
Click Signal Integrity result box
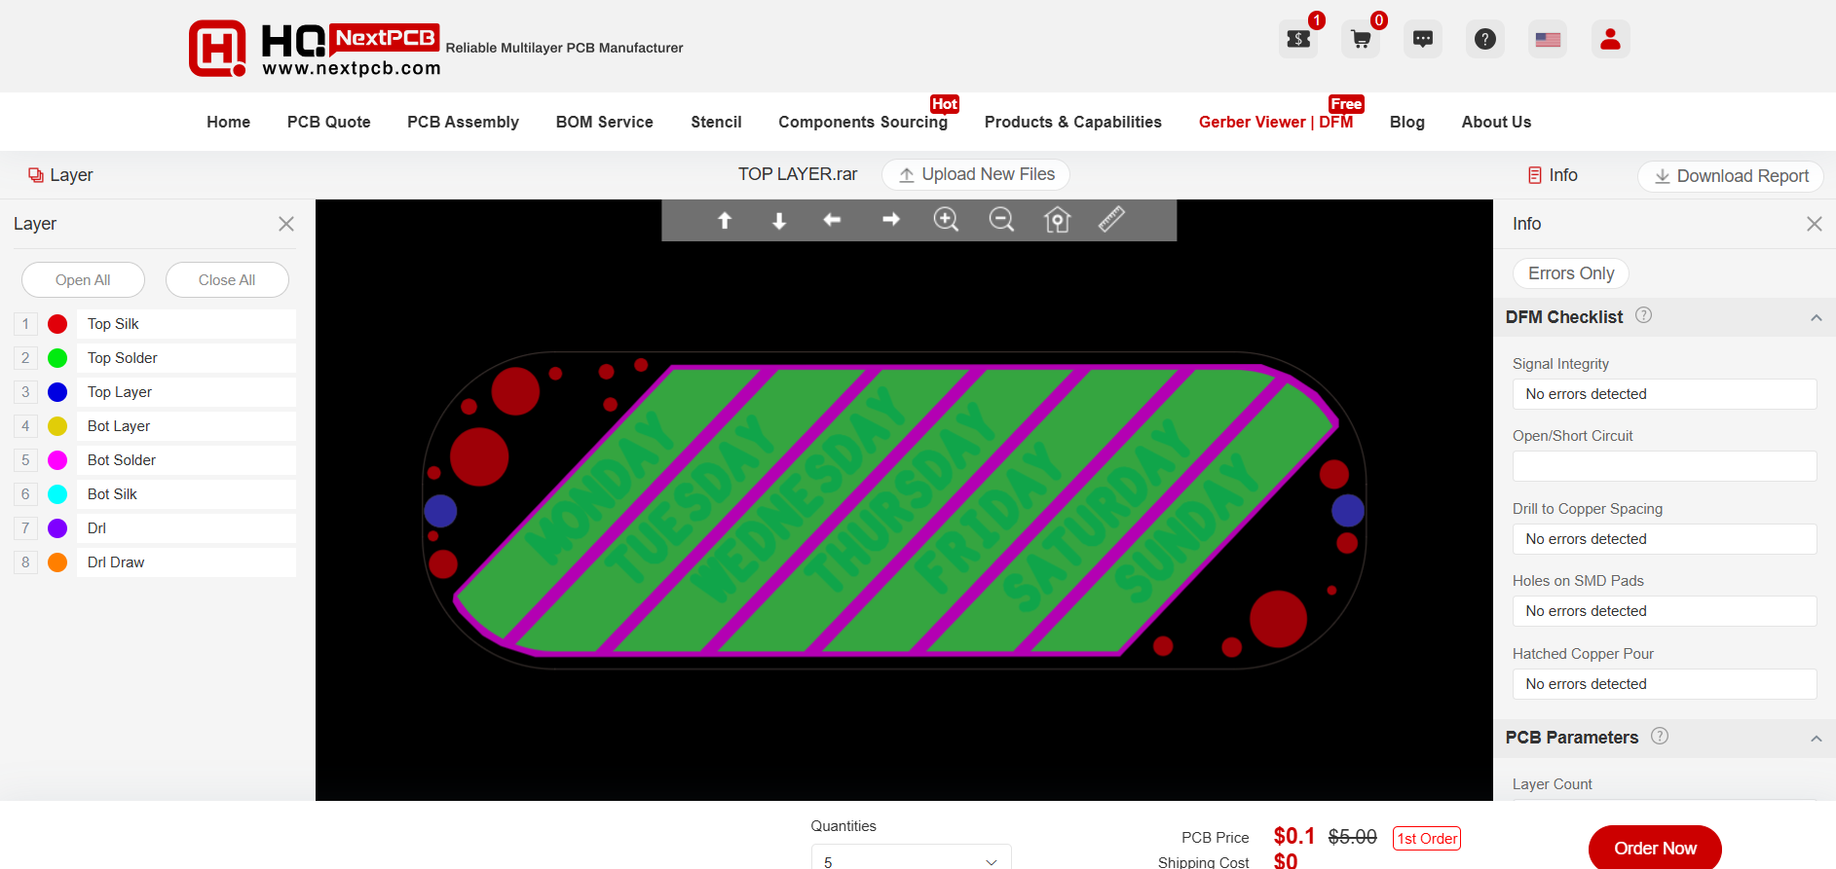pyautogui.click(x=1665, y=394)
